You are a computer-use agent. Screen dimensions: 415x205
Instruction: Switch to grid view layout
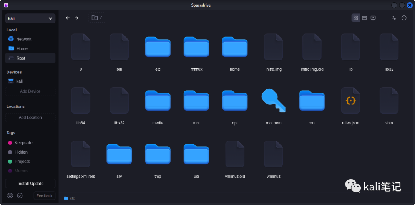pos(356,18)
